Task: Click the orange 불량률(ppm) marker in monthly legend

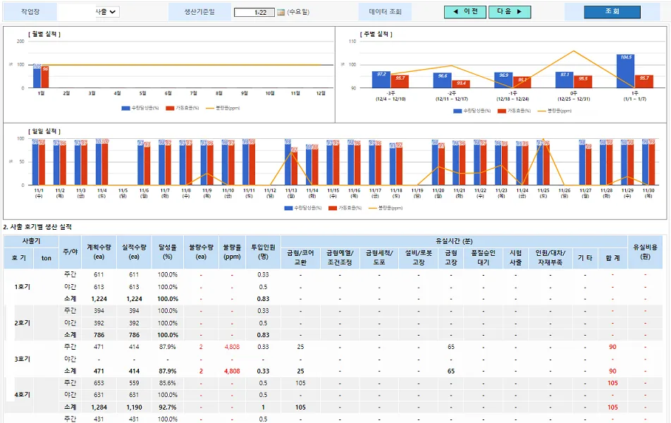Action: (210, 108)
